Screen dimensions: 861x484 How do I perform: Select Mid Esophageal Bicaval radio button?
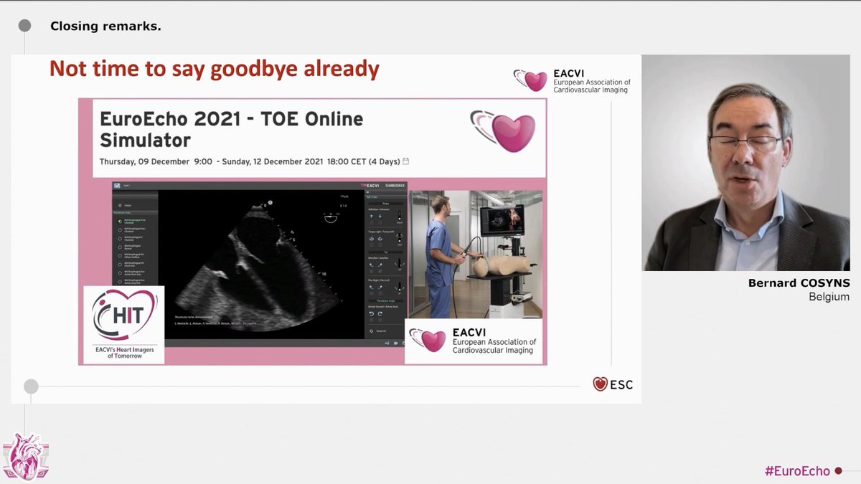tap(120, 247)
